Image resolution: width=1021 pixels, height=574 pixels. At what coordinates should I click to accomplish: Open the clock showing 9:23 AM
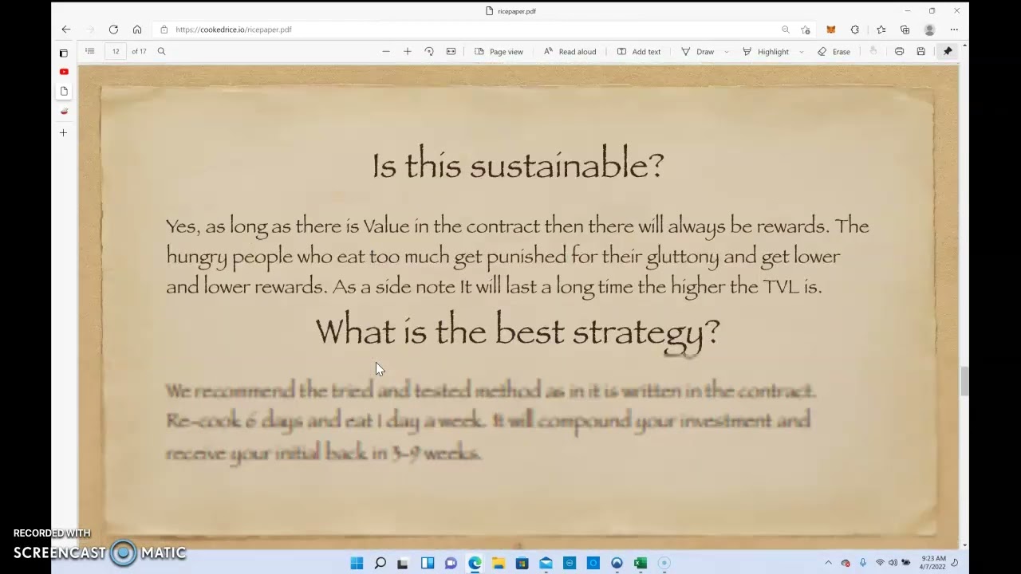(x=933, y=563)
